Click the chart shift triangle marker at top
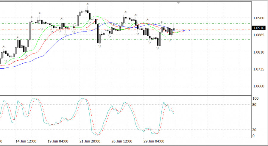268x146 pixels. point(178,2)
